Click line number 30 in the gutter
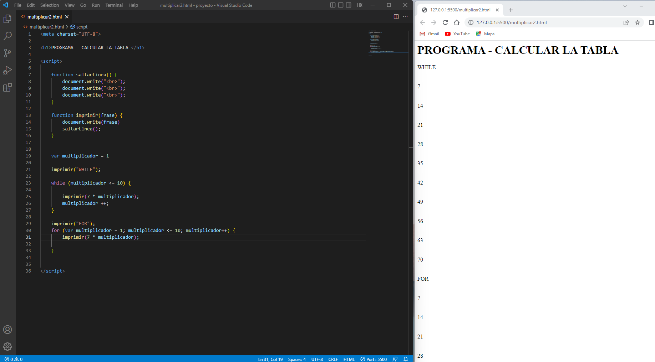Screen dimensions: 655x362 point(28,230)
